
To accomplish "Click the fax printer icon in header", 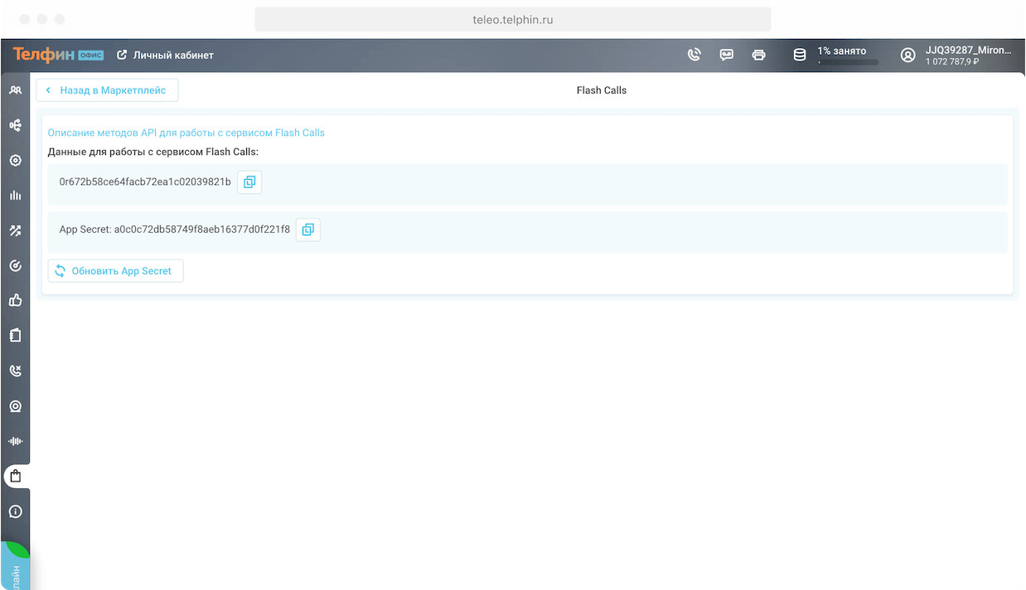I will click(x=758, y=55).
